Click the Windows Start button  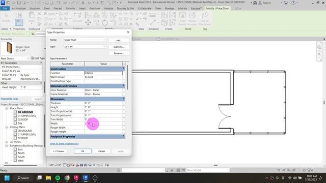[7, 178]
